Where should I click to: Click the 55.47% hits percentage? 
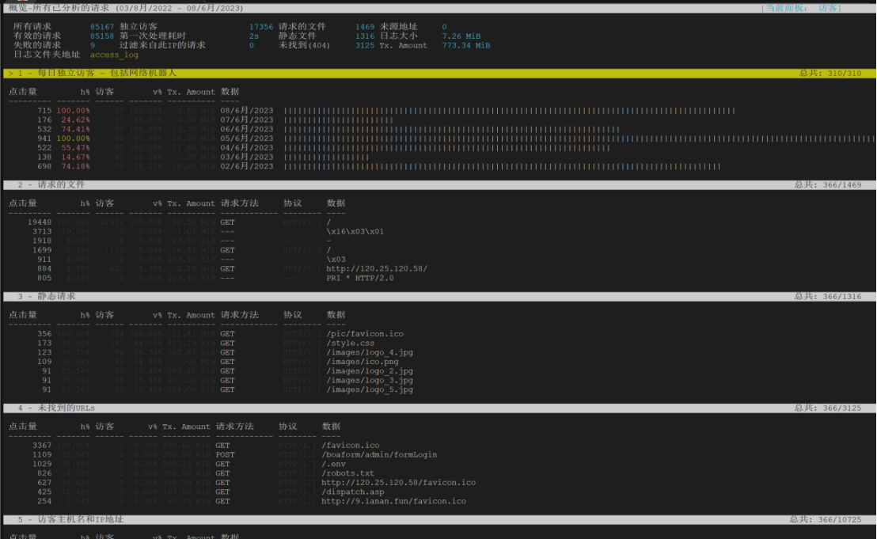coord(75,147)
